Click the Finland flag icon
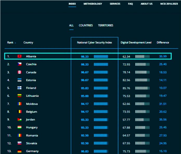 [x=19, y=88]
